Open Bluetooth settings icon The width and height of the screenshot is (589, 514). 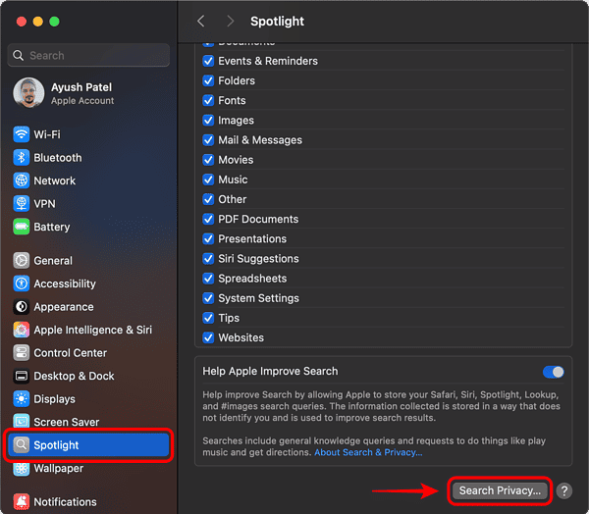[x=22, y=158]
